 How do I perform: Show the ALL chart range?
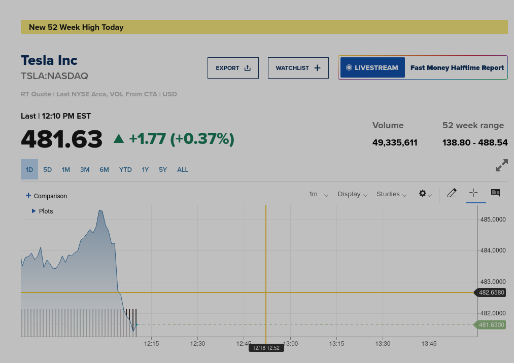click(x=183, y=169)
